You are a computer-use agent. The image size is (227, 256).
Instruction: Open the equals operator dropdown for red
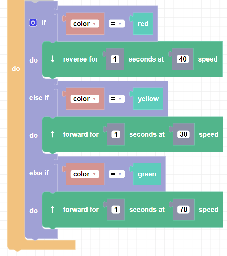point(116,24)
